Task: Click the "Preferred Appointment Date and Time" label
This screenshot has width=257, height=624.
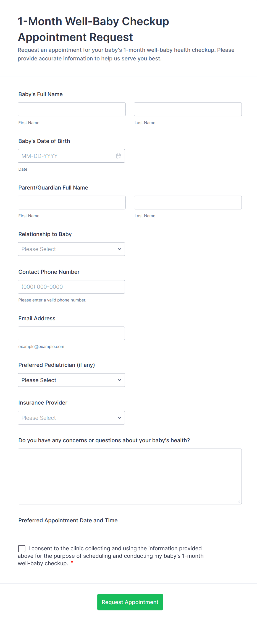Action: coord(68,520)
